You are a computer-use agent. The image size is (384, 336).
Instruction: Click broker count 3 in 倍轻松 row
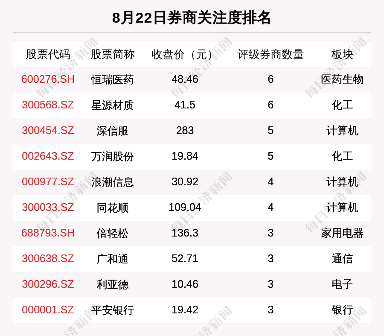point(271,233)
